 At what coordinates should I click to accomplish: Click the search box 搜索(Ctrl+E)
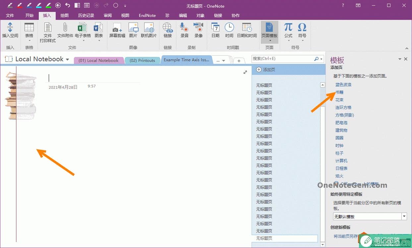tap(283, 59)
